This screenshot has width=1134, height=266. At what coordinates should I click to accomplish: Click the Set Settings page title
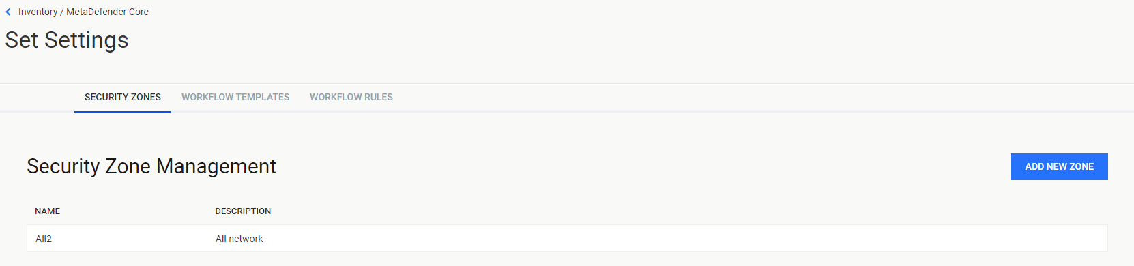coord(67,40)
